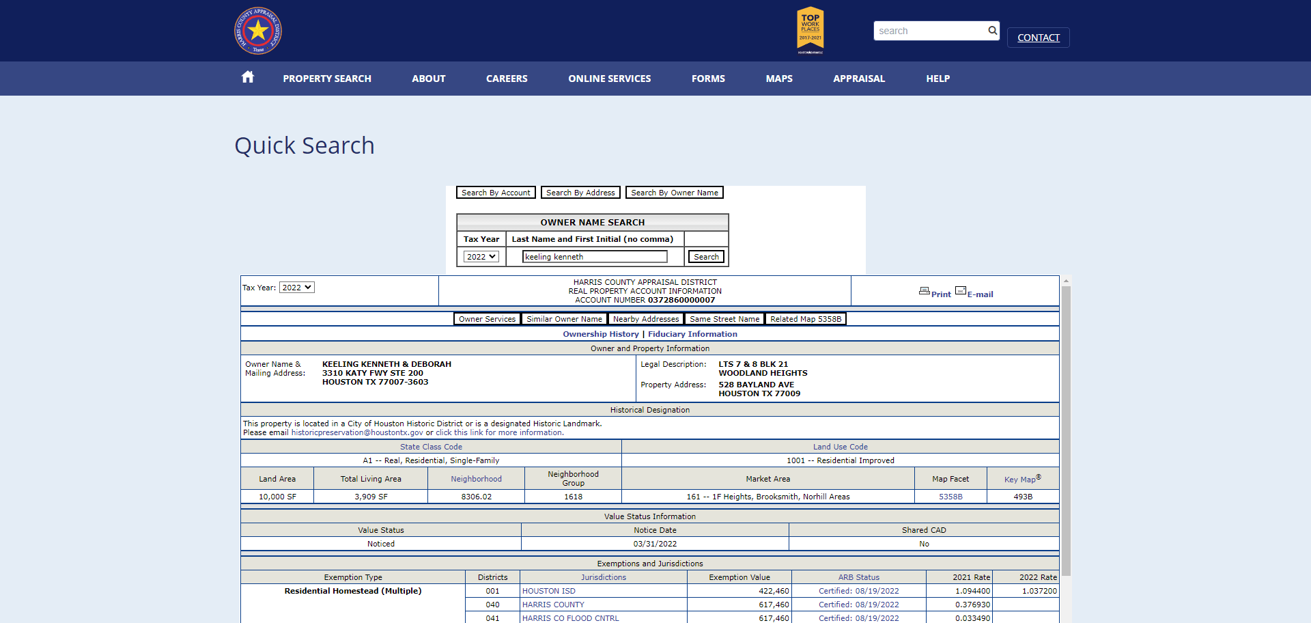Select Neighborhood Group value 1618
The image size is (1311, 623).
(x=573, y=497)
